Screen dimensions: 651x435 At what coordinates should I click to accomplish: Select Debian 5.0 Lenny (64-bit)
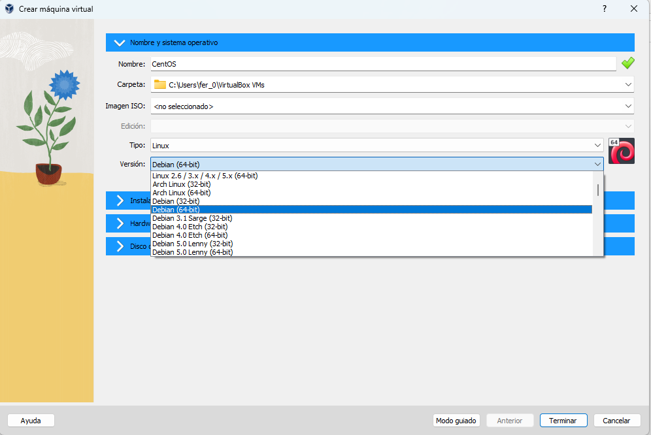[372, 252]
